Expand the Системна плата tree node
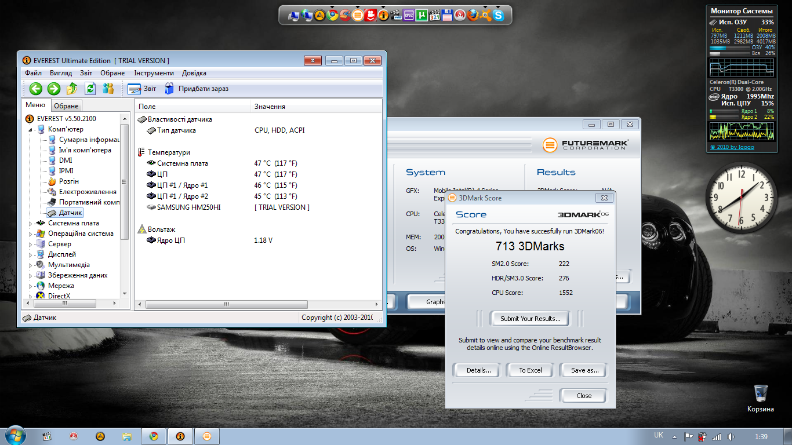792x445 pixels. (x=31, y=223)
